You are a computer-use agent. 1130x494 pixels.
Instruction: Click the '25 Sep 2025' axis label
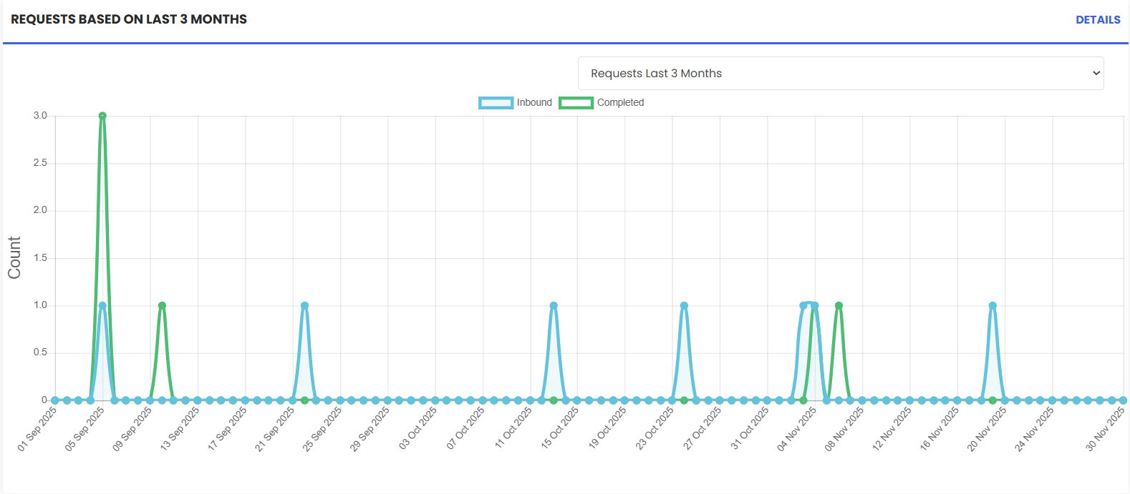pyautogui.click(x=322, y=429)
